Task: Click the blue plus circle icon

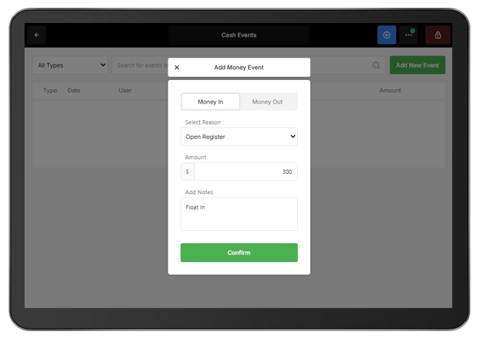Action: (x=386, y=35)
